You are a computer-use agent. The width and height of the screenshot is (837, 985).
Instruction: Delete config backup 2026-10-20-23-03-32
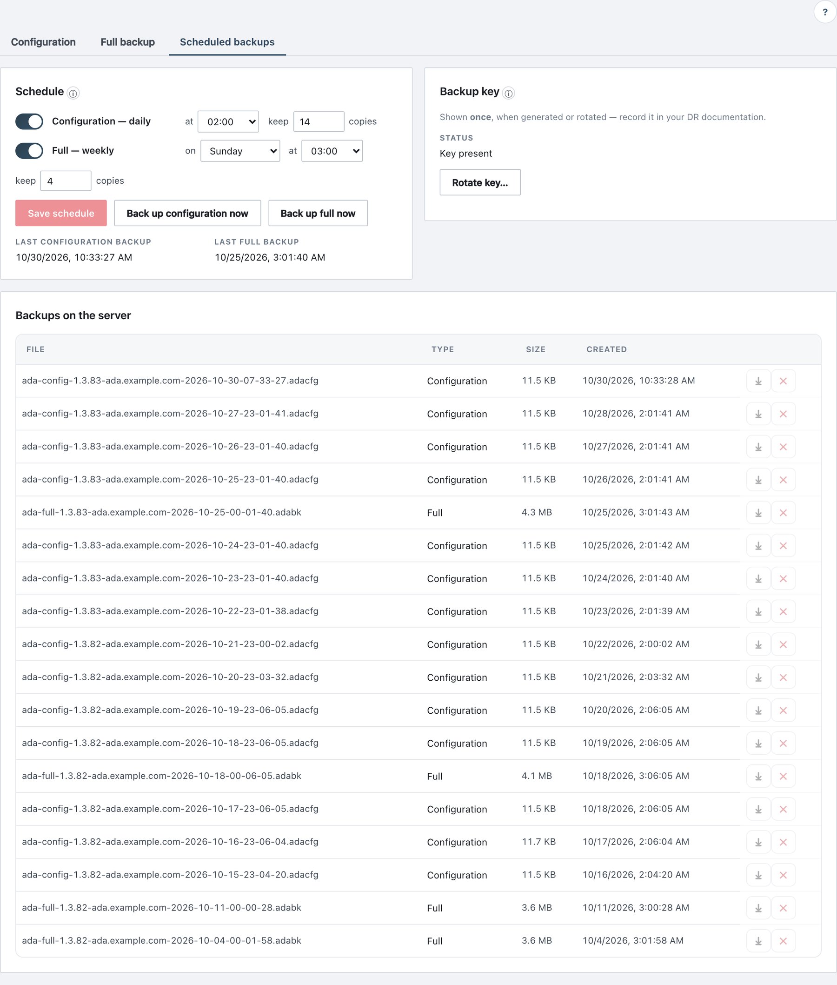[784, 677]
